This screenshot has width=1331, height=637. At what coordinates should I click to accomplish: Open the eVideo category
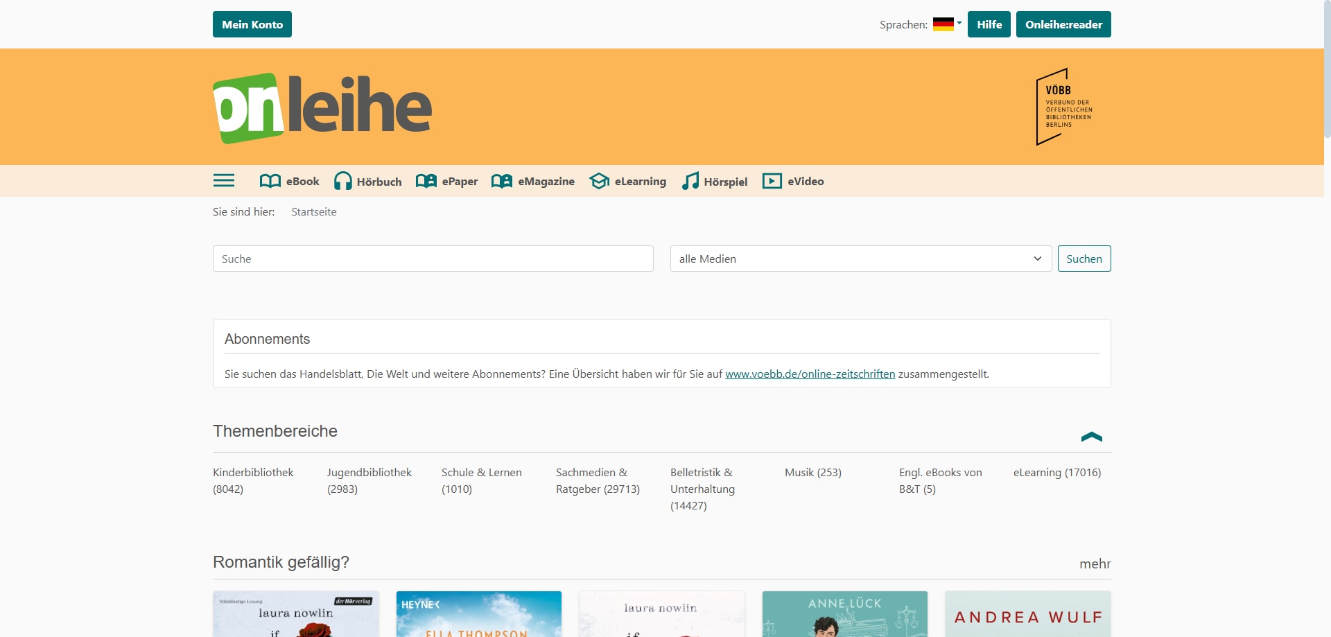point(794,181)
